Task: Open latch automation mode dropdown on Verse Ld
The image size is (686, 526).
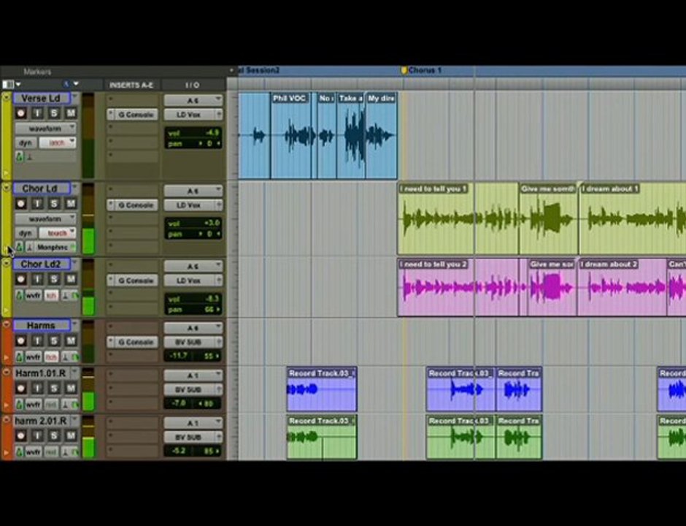Action: coord(58,142)
